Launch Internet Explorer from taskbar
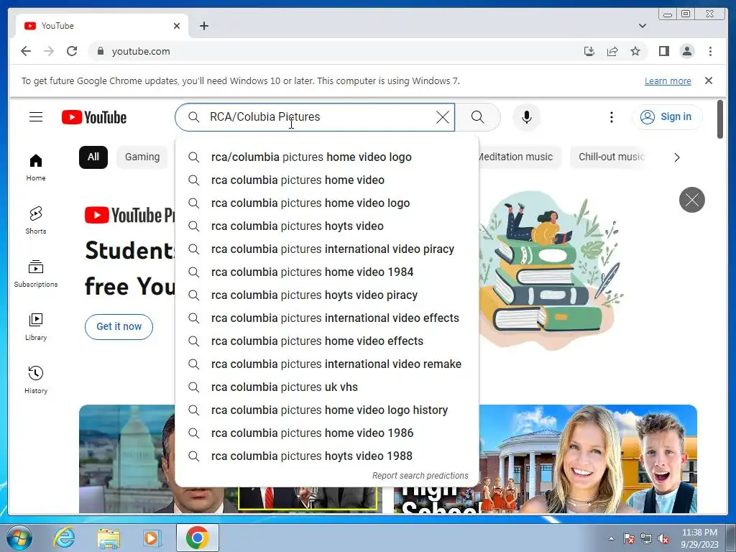Screen dimensions: 736x552 (64, 538)
